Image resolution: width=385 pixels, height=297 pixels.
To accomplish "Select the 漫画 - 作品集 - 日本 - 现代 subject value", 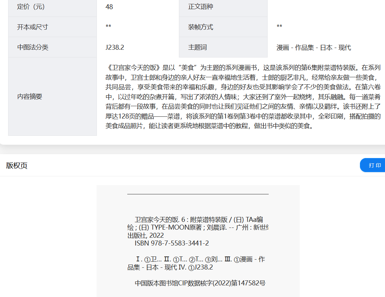I will tap(314, 48).
